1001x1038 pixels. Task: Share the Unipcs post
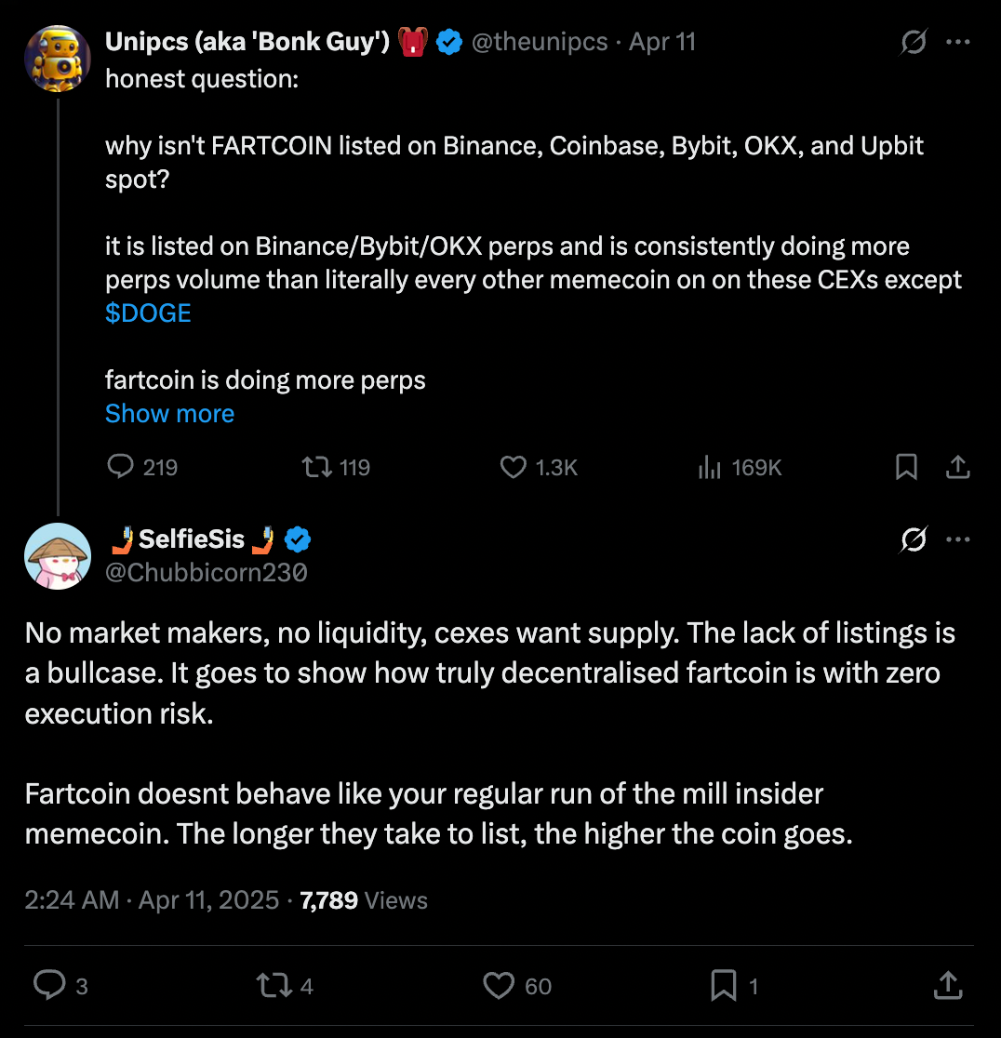click(x=958, y=466)
